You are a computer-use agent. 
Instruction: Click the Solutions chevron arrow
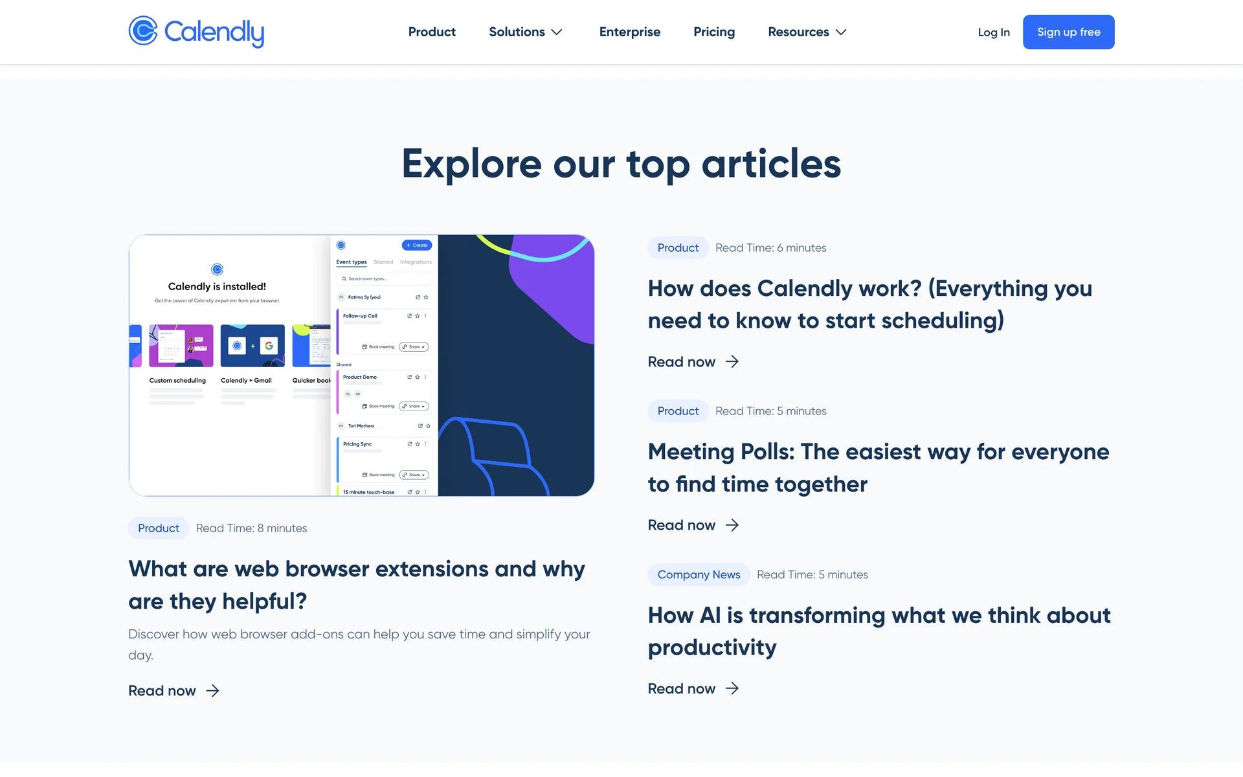click(x=557, y=32)
